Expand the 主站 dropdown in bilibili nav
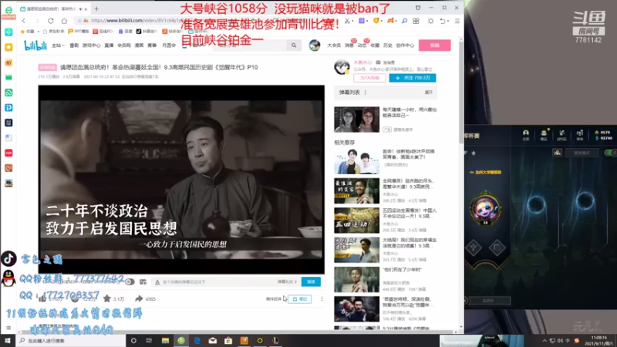 [59, 45]
